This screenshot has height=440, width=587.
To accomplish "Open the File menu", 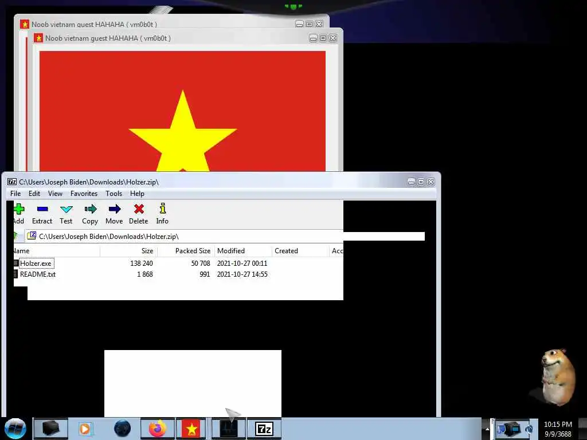I will tap(15, 194).
